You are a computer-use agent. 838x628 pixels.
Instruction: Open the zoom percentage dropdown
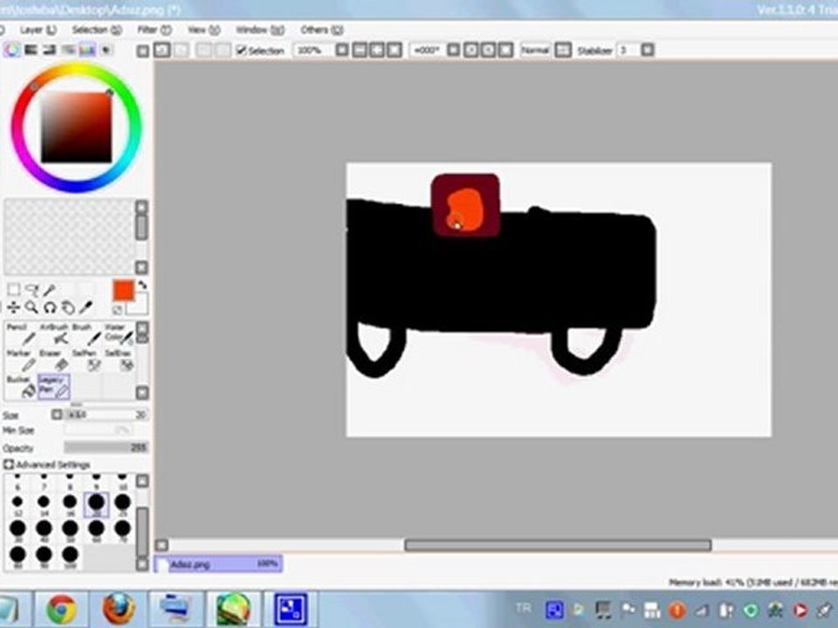click(342, 51)
